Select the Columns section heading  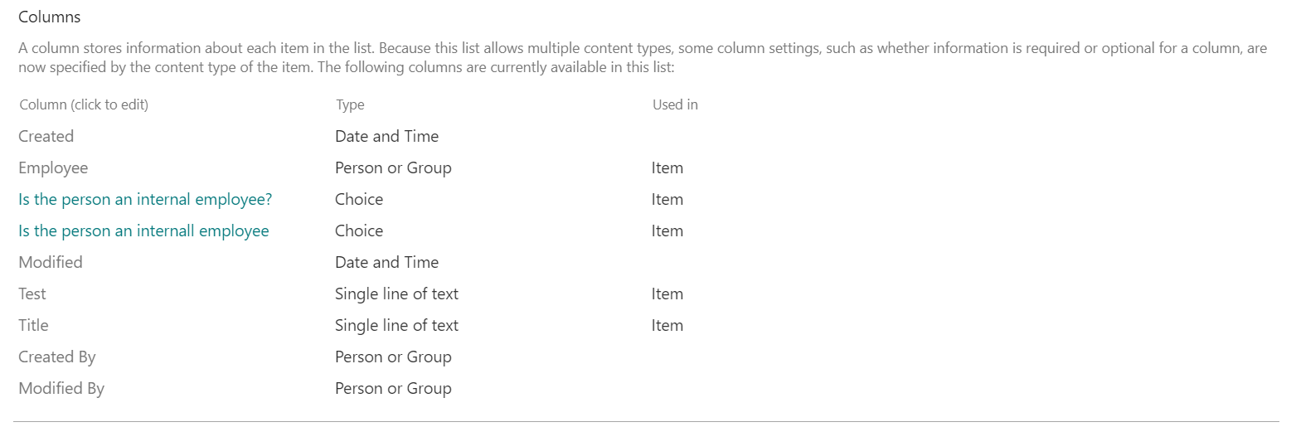(x=50, y=17)
